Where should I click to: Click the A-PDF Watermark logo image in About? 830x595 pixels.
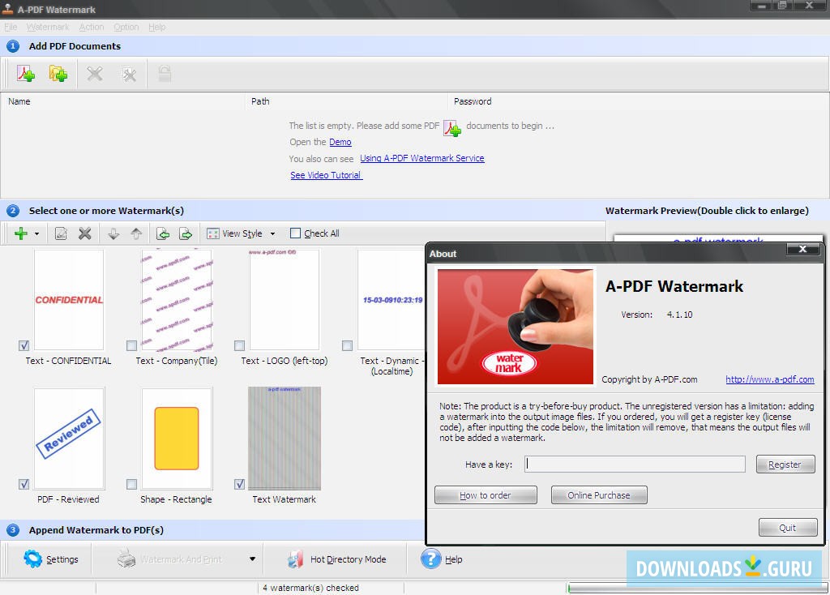click(515, 327)
